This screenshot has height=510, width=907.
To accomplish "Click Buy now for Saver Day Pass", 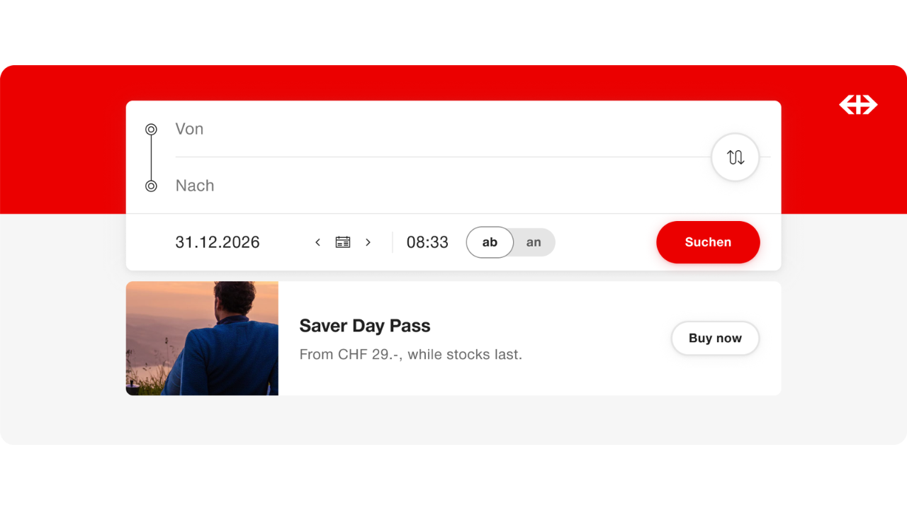I will (715, 339).
